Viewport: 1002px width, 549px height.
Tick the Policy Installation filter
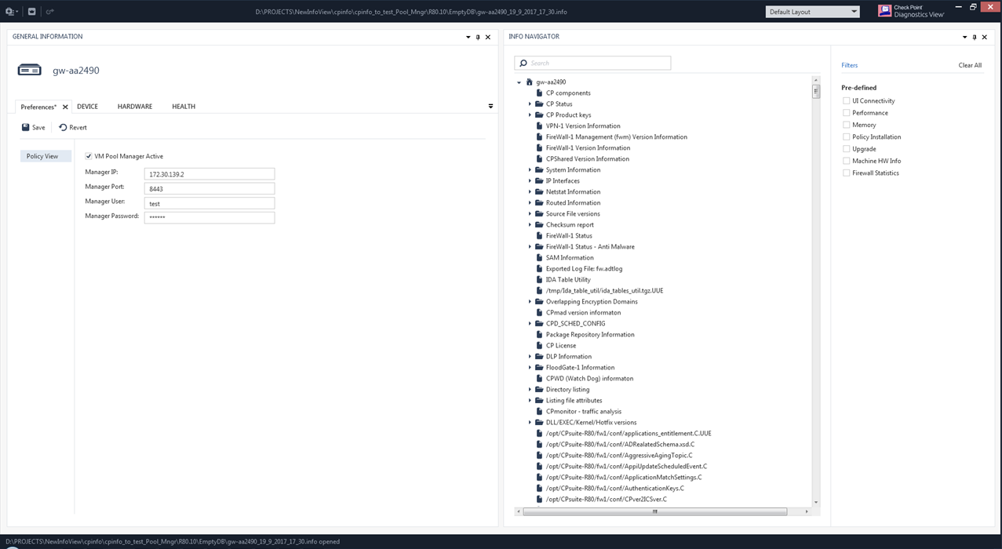click(x=846, y=137)
